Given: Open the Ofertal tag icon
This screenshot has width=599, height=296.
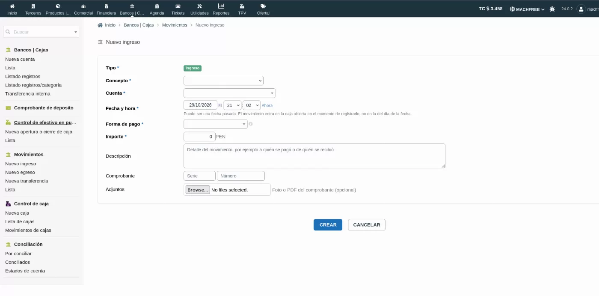Looking at the screenshot, I should pos(263,6).
